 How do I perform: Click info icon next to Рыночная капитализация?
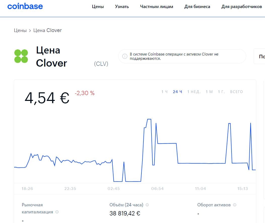click(57, 212)
